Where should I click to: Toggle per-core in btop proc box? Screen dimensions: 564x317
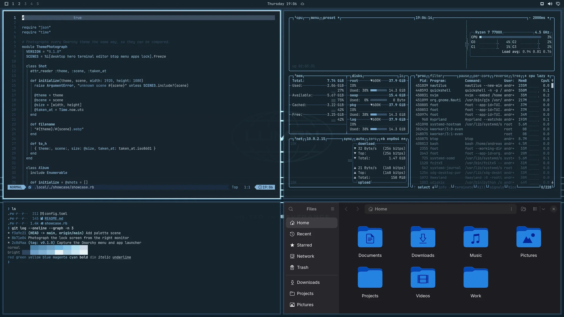coord(481,76)
